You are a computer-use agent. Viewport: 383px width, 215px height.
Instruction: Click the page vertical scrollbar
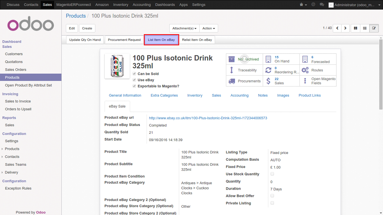point(381,74)
